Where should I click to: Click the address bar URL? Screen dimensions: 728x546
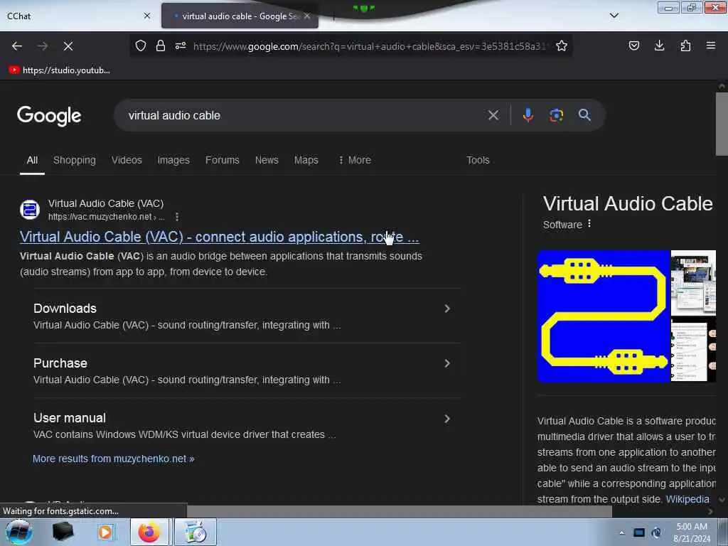(370, 46)
